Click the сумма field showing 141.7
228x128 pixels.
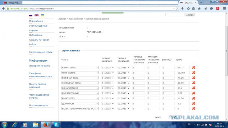click(x=183, y=68)
